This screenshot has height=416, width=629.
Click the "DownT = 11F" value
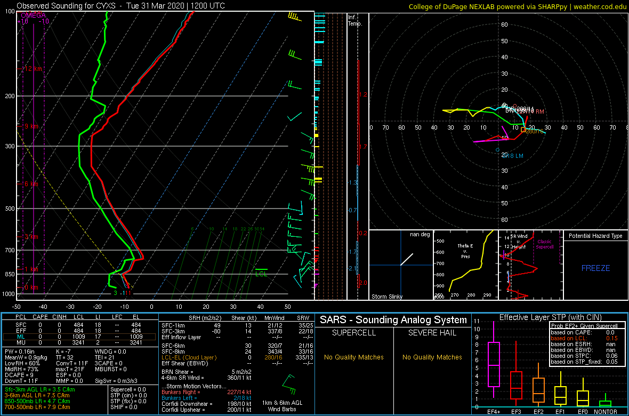tap(20, 380)
